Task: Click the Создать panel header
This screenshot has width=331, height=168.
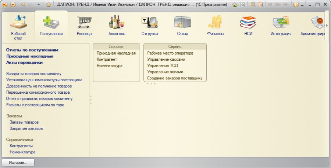Action: pyautogui.click(x=116, y=46)
